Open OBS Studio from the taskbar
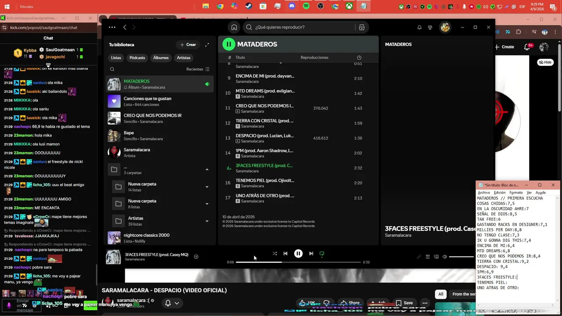 point(321,6)
